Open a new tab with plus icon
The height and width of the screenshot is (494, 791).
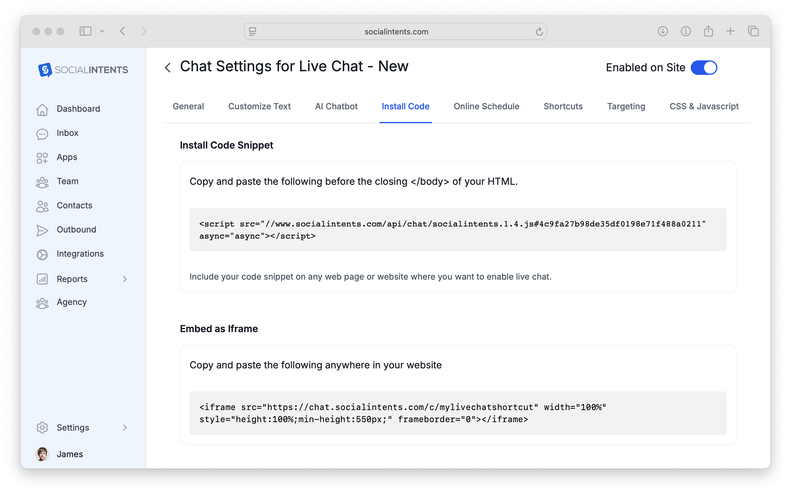coord(730,31)
